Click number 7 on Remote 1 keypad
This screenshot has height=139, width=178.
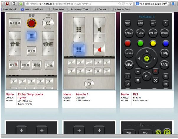(89, 71)
